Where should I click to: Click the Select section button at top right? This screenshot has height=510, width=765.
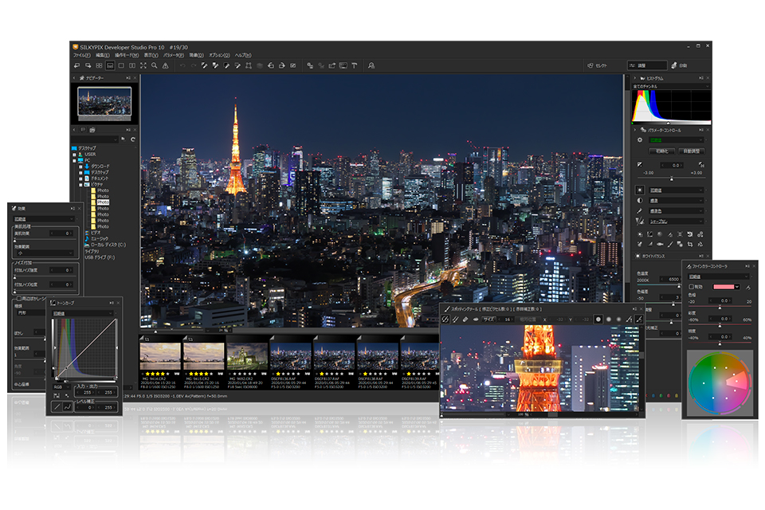pos(598,65)
